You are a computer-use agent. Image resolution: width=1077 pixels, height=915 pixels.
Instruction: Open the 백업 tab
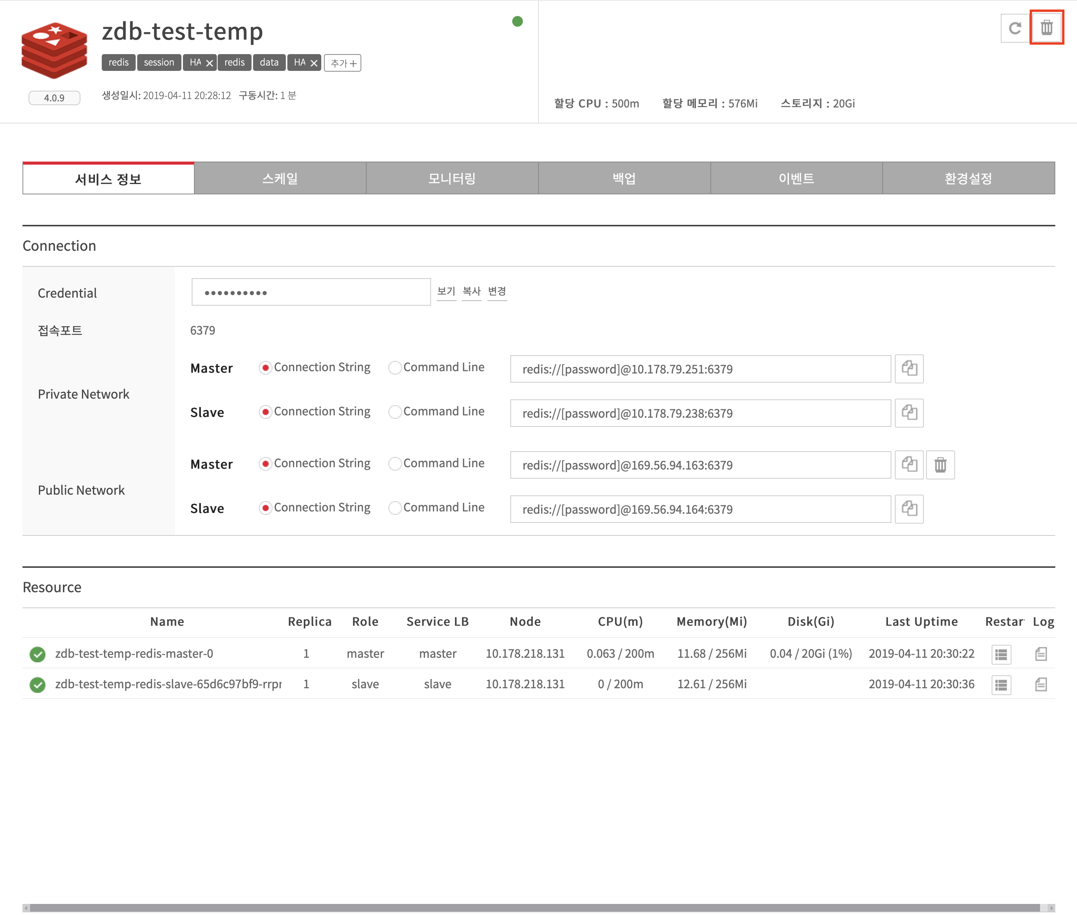point(624,178)
